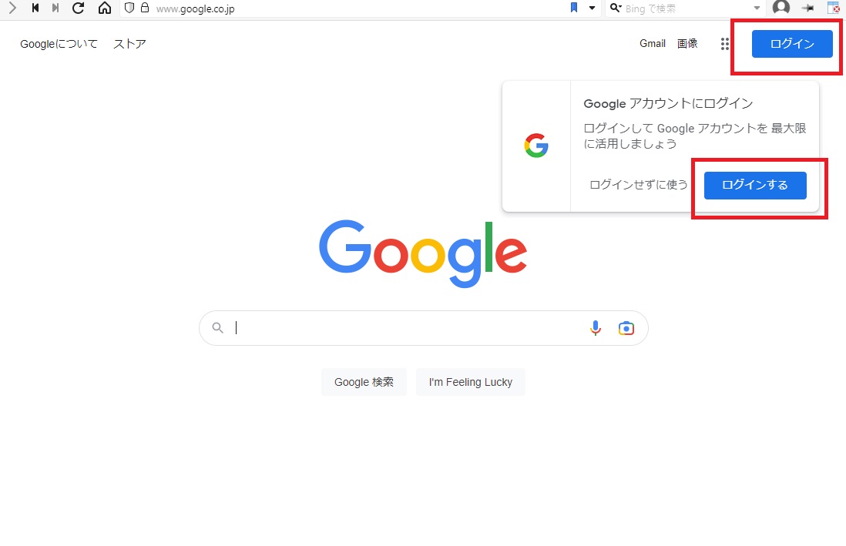Open the Google apps grid
Image resolution: width=846 pixels, height=546 pixels.
click(x=725, y=44)
